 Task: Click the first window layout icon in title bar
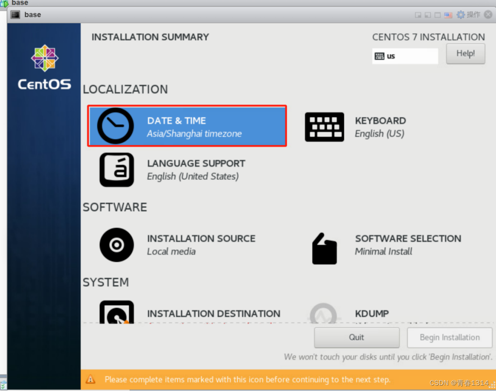pyautogui.click(x=418, y=15)
